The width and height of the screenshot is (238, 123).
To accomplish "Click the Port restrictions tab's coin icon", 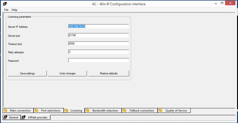I will (36, 111).
